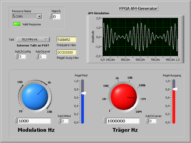191x143 pixels.
Task: Click the SubChCarrier stepper arrows
Action: click(147, 121)
